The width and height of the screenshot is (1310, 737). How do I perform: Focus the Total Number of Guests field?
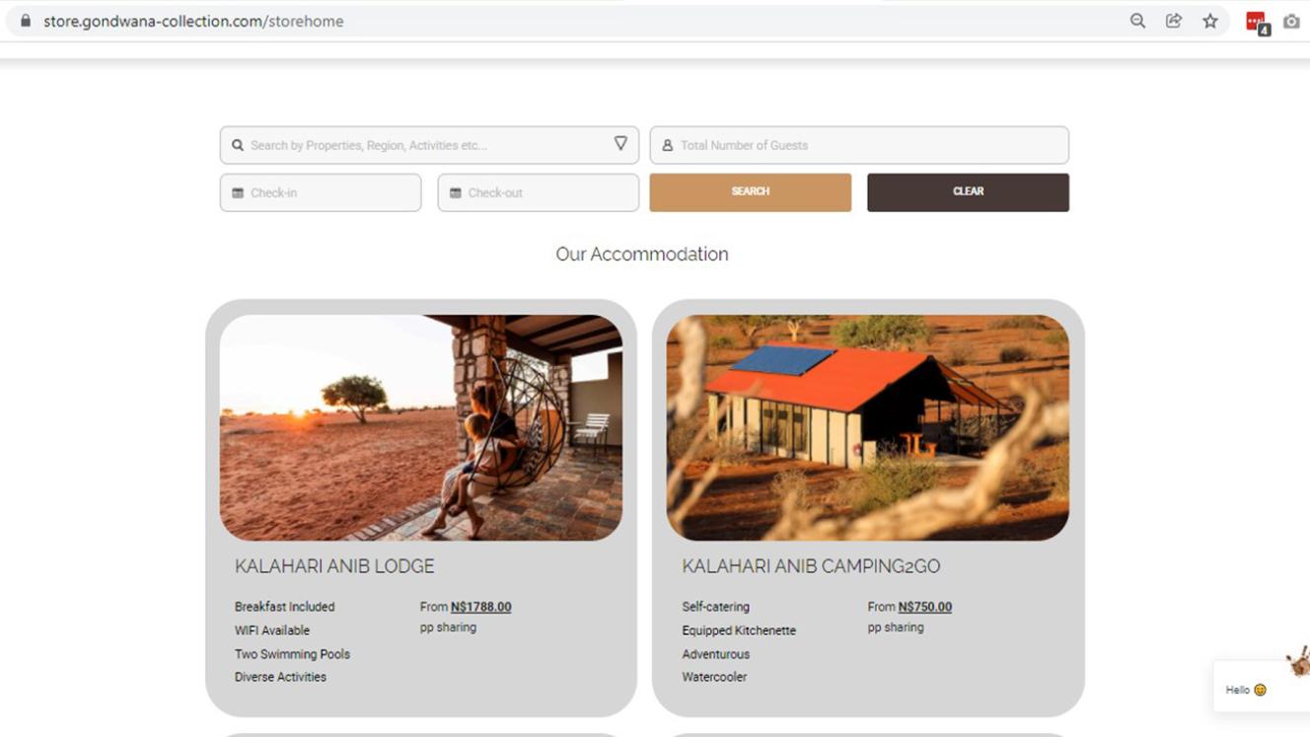click(868, 145)
